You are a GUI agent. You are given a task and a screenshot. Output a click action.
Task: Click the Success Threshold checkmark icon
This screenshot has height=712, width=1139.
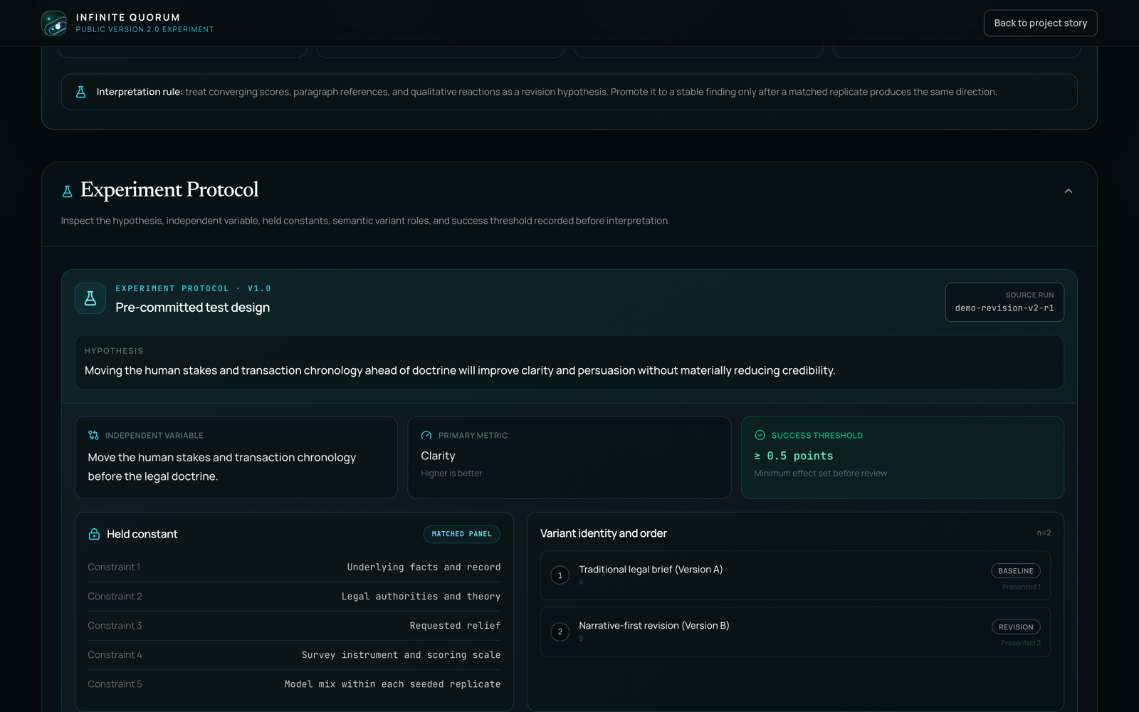coord(760,435)
